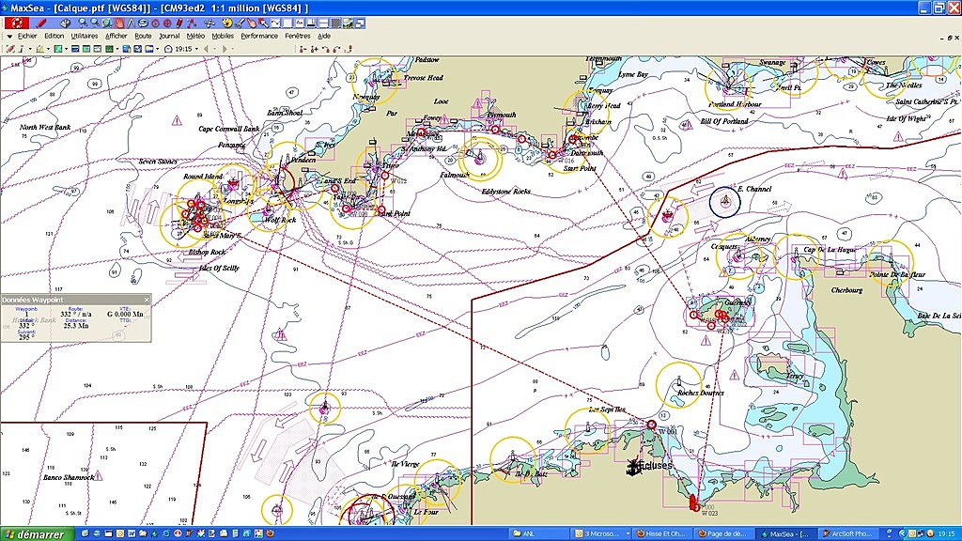Switch to ArcSoft Pho... taskbar window
The width and height of the screenshot is (962, 541).
(x=848, y=533)
